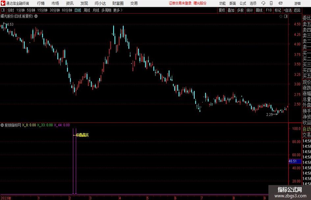
Task: Open F10 company information
Action: (x=269, y=10)
